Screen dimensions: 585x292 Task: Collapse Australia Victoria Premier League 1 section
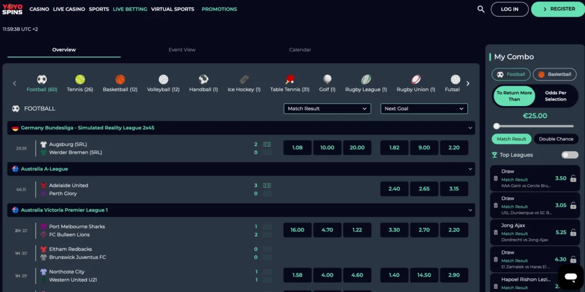tap(470, 210)
